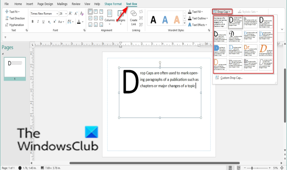This screenshot has width=287, height=170.
Task: Select the no drop cap style
Action: [221, 22]
